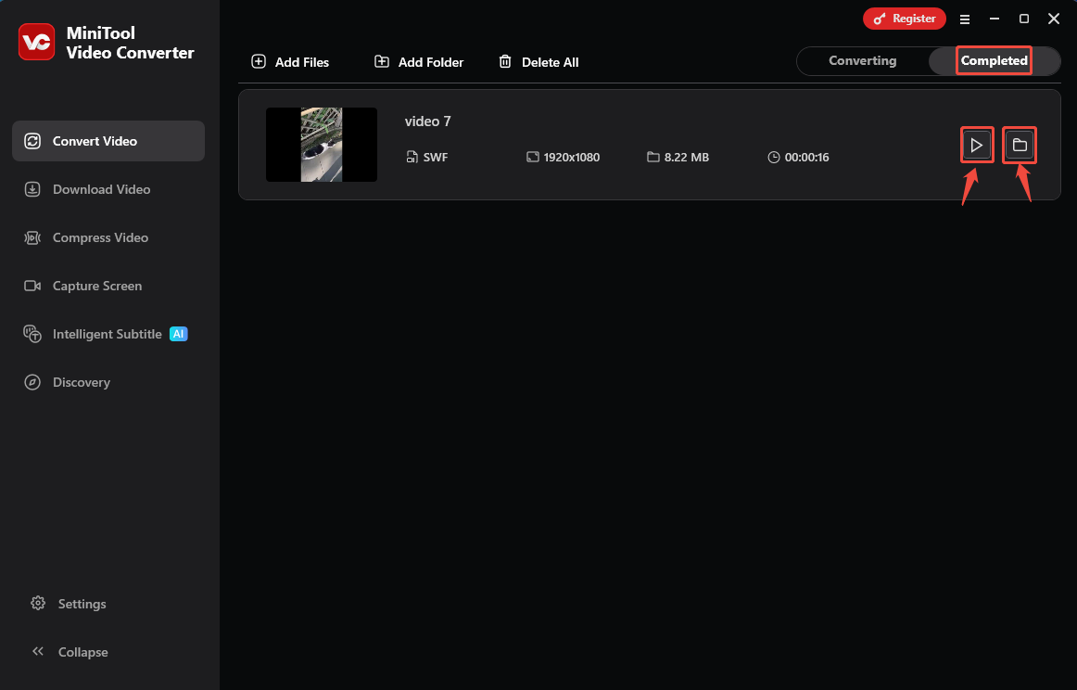Click the Add Files icon
The width and height of the screenshot is (1077, 690).
[260, 61]
